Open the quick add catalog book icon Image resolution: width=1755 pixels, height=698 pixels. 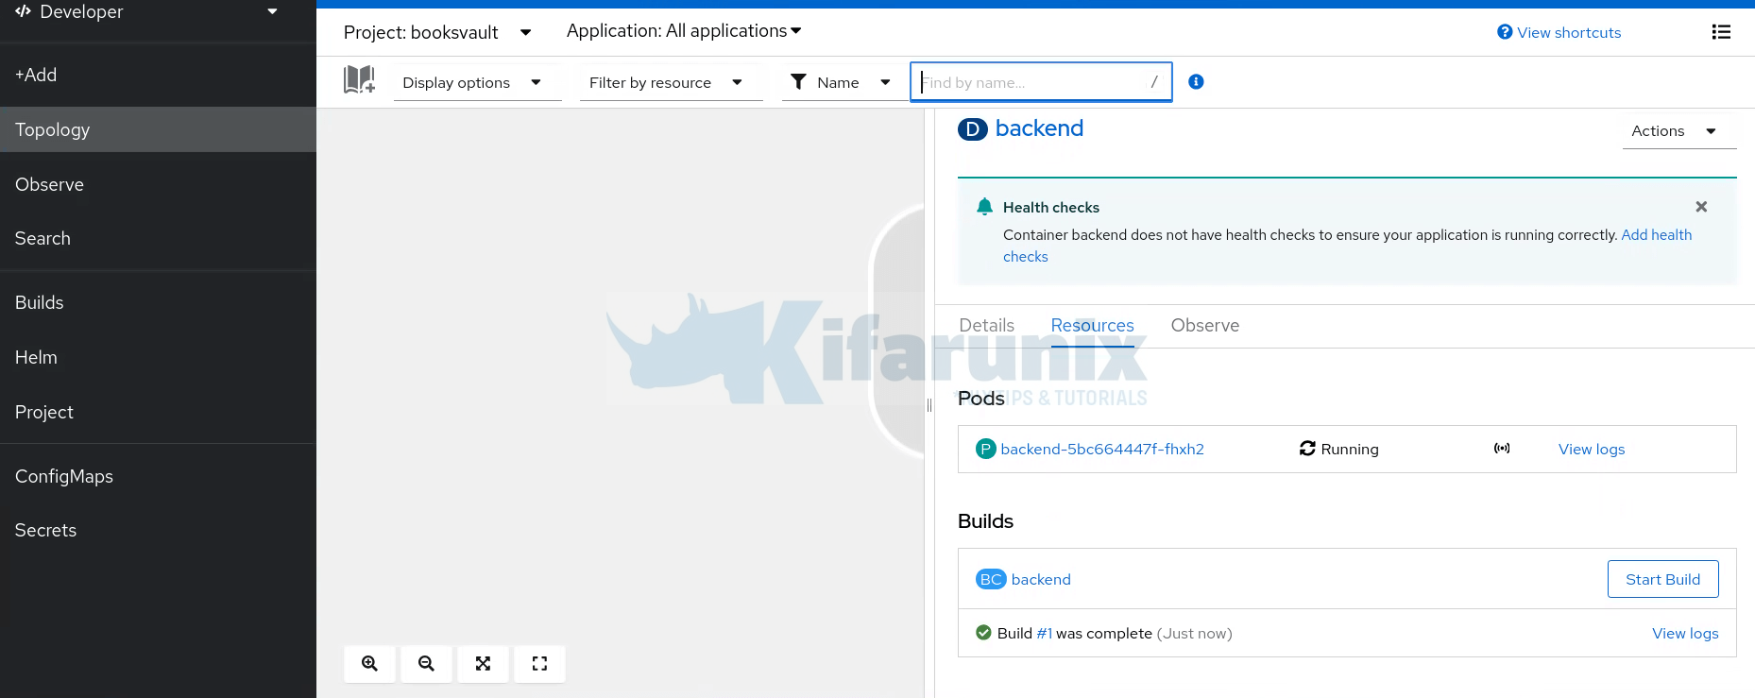pos(359,80)
